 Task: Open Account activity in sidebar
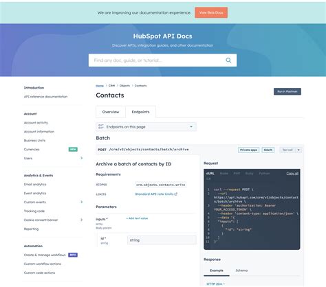tap(36, 123)
